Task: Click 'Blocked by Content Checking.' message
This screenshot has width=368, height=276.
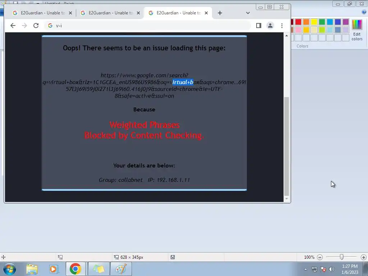Action: pos(144,135)
